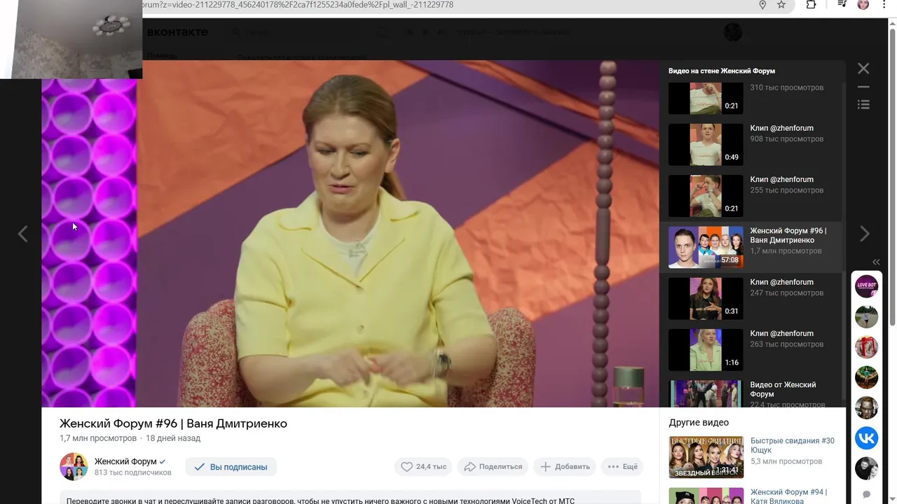Image resolution: width=897 pixels, height=504 pixels.
Task: Share the video via Поделиться
Action: pos(493,467)
